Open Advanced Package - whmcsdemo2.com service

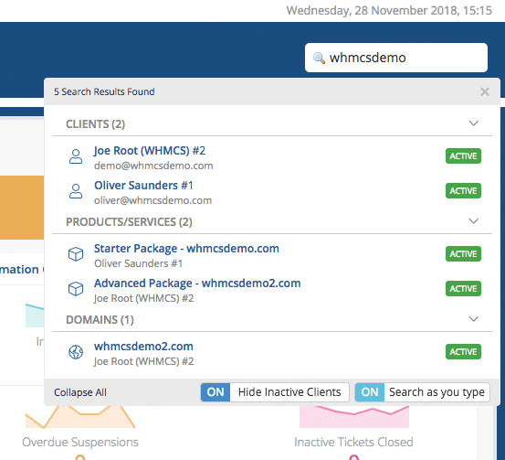[197, 283]
